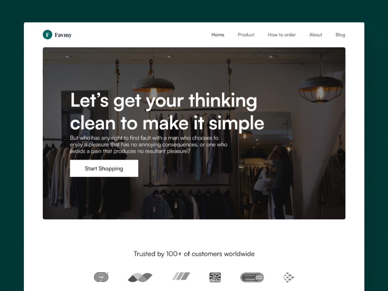Go to the Product page link
Image resolution: width=388 pixels, height=291 pixels.
pos(246,35)
